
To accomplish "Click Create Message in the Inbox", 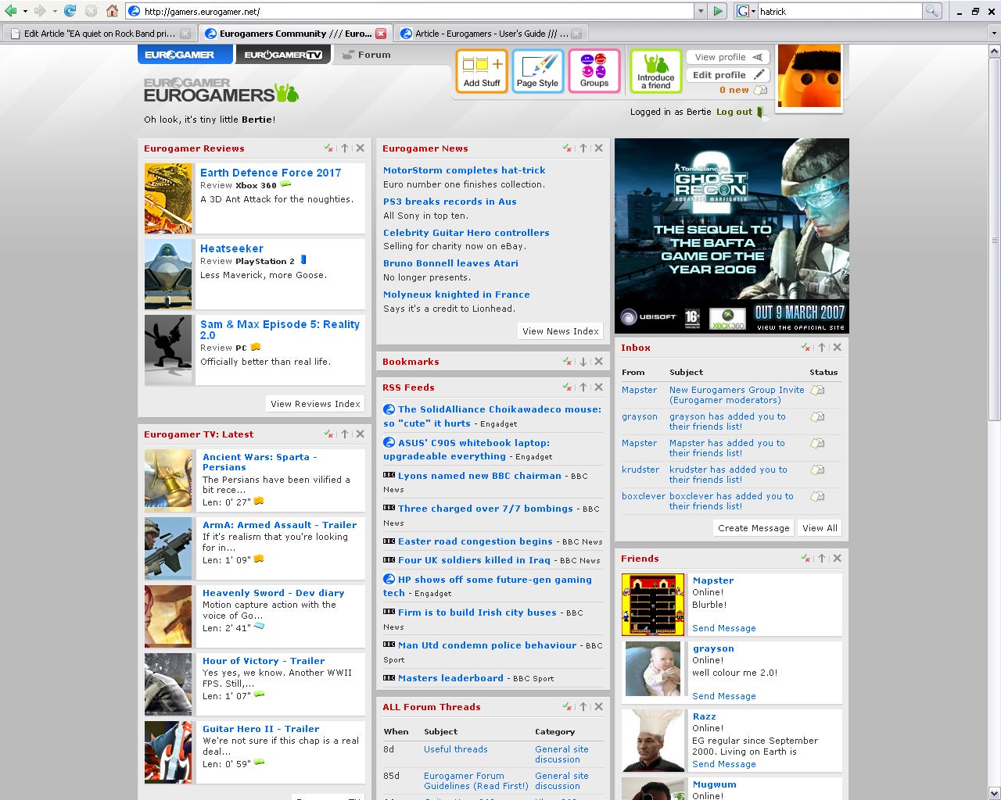I will click(753, 528).
